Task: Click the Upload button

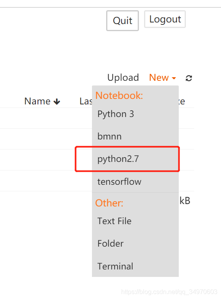Action: 123,78
